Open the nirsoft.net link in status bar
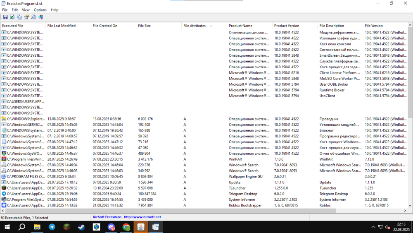This screenshot has height=233, width=413. (x=142, y=217)
